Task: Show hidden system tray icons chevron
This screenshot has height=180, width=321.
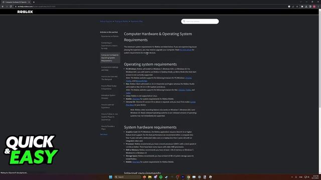Action: pos(292,177)
